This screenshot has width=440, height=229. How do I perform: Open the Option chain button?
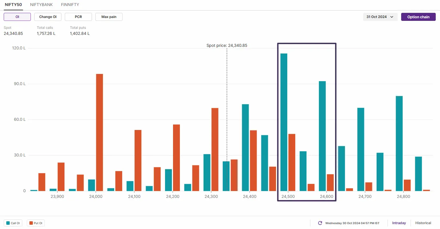click(x=418, y=17)
